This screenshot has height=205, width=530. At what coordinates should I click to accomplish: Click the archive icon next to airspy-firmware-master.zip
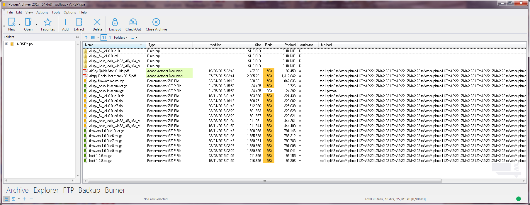86,81
